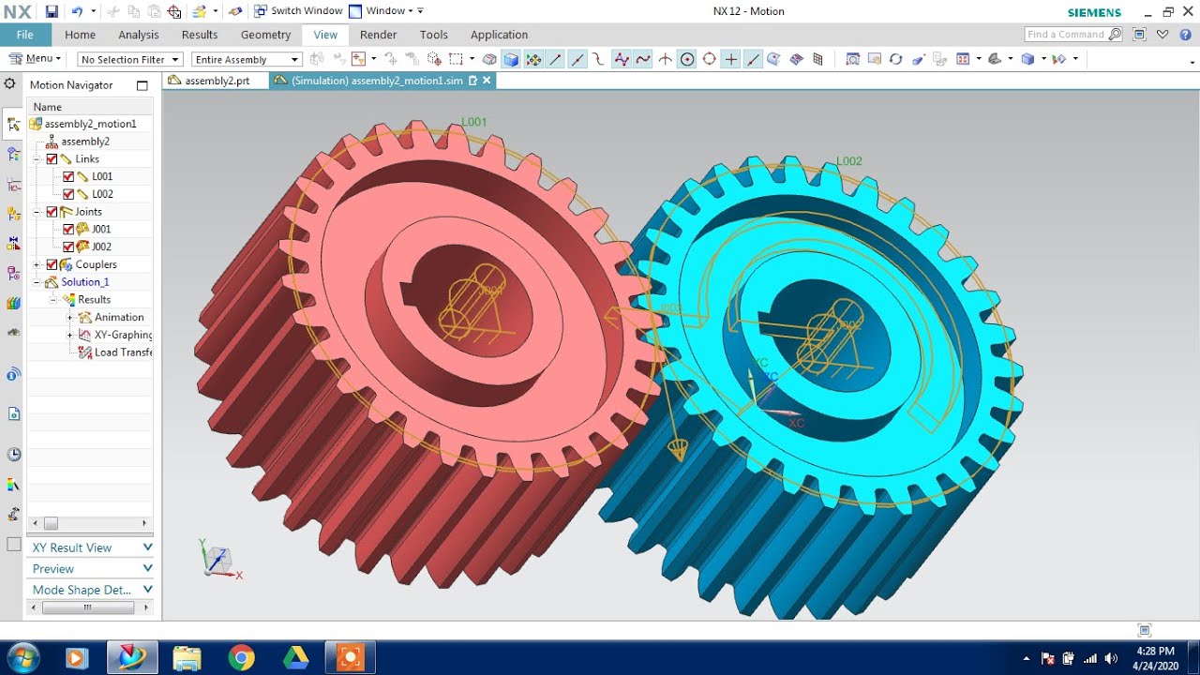The height and width of the screenshot is (675, 1200).
Task: Click the shaded blue cube selection icon
Action: [x=511, y=59]
